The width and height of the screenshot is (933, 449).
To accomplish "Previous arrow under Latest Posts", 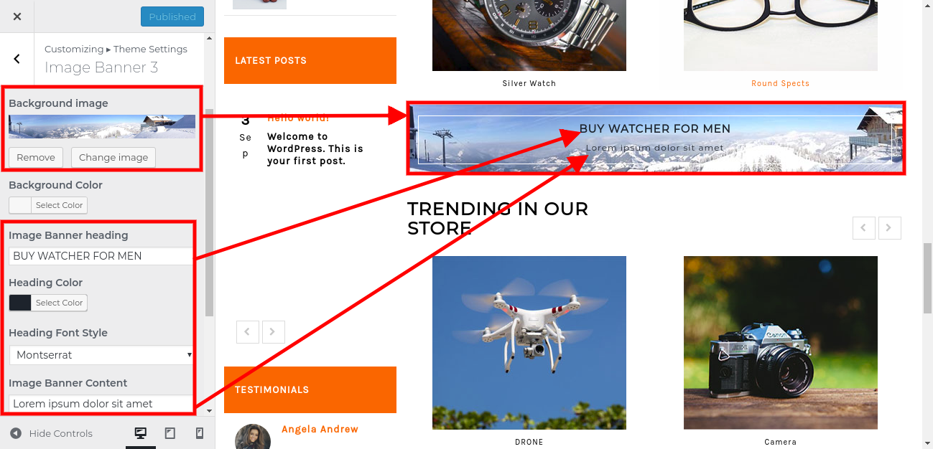I will click(x=248, y=331).
